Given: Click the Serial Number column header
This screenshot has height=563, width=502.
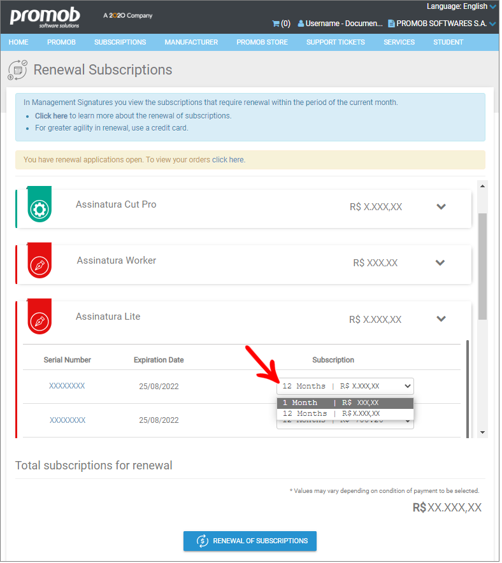Looking at the screenshot, I should click(x=68, y=361).
